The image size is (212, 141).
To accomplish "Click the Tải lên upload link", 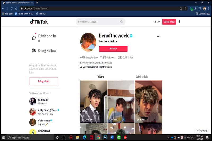I will (x=157, y=22).
